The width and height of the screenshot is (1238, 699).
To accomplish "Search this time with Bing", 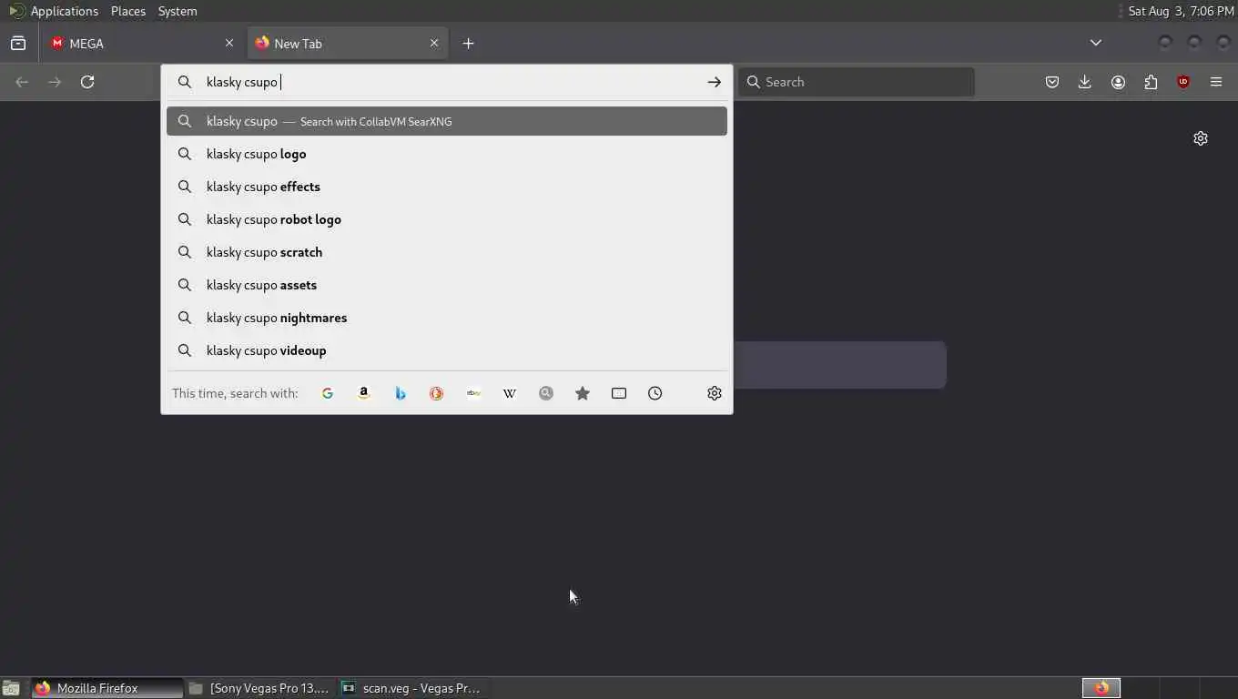I will (401, 393).
